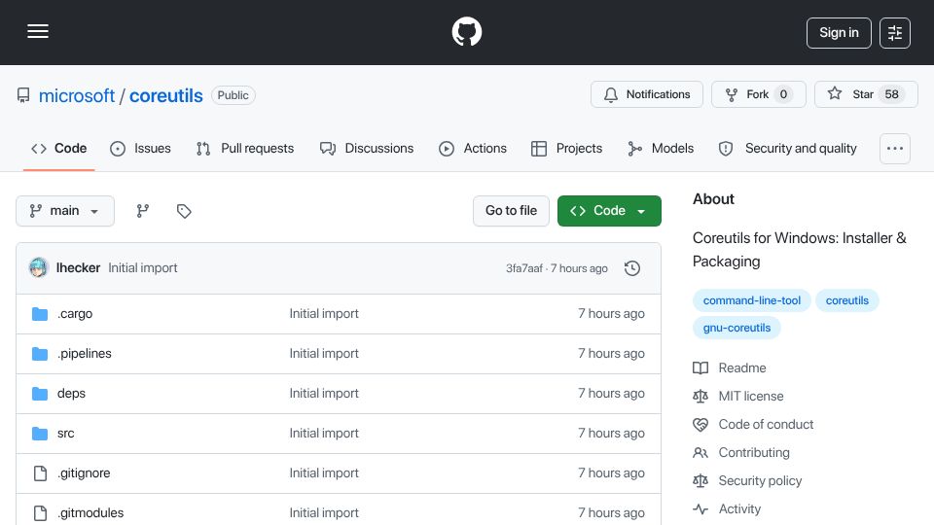Go to the GitHub homepage logo
Image resolution: width=934 pixels, height=525 pixels.
pos(466,31)
